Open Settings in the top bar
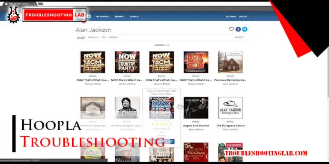 (231, 17)
